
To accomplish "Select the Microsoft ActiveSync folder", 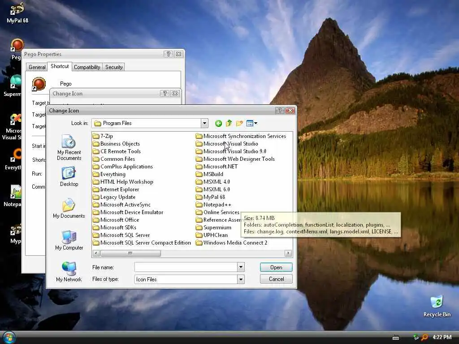I will [x=122, y=204].
